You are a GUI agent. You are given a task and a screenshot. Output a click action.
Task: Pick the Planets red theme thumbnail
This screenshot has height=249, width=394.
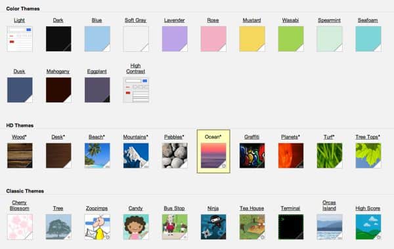click(x=291, y=155)
